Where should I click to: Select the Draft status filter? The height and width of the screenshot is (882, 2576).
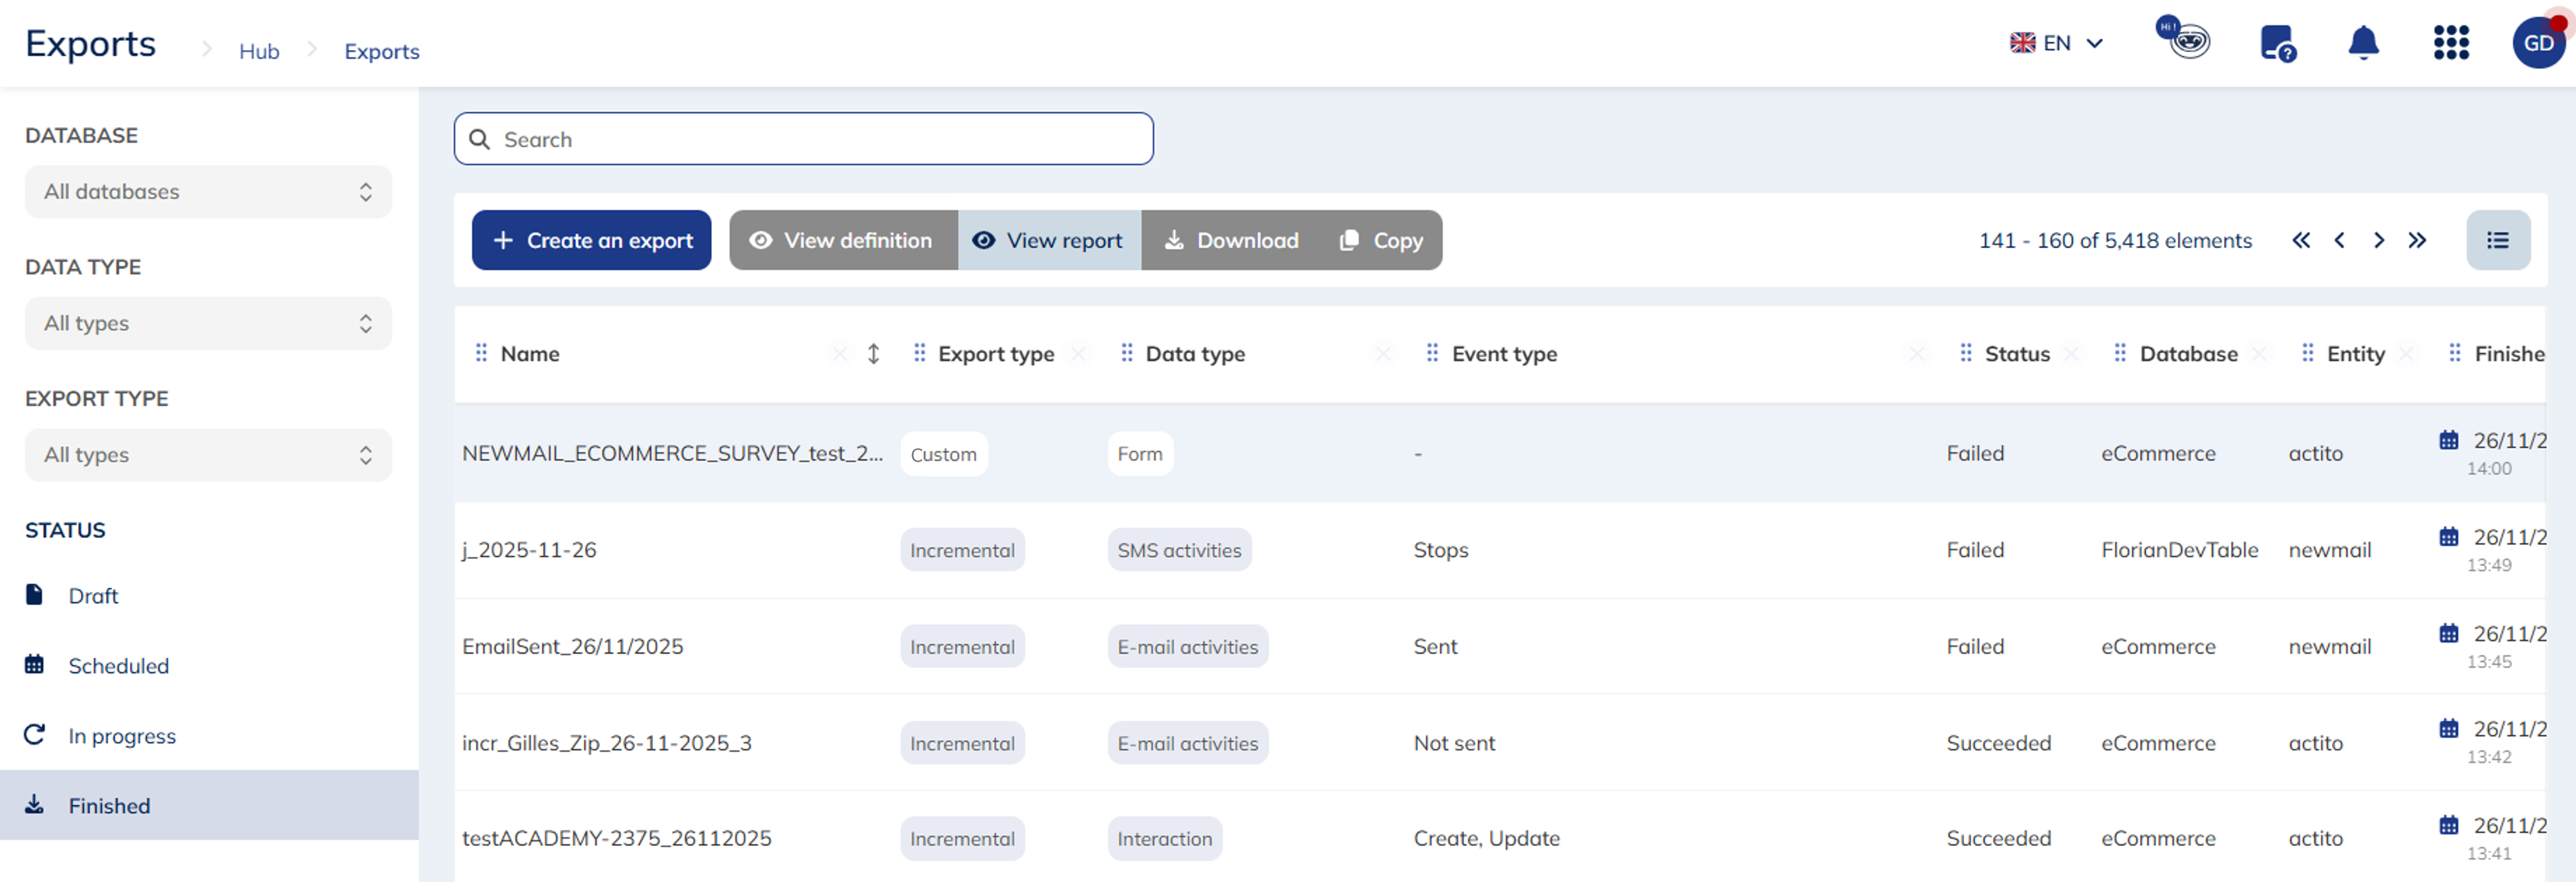[x=93, y=596]
